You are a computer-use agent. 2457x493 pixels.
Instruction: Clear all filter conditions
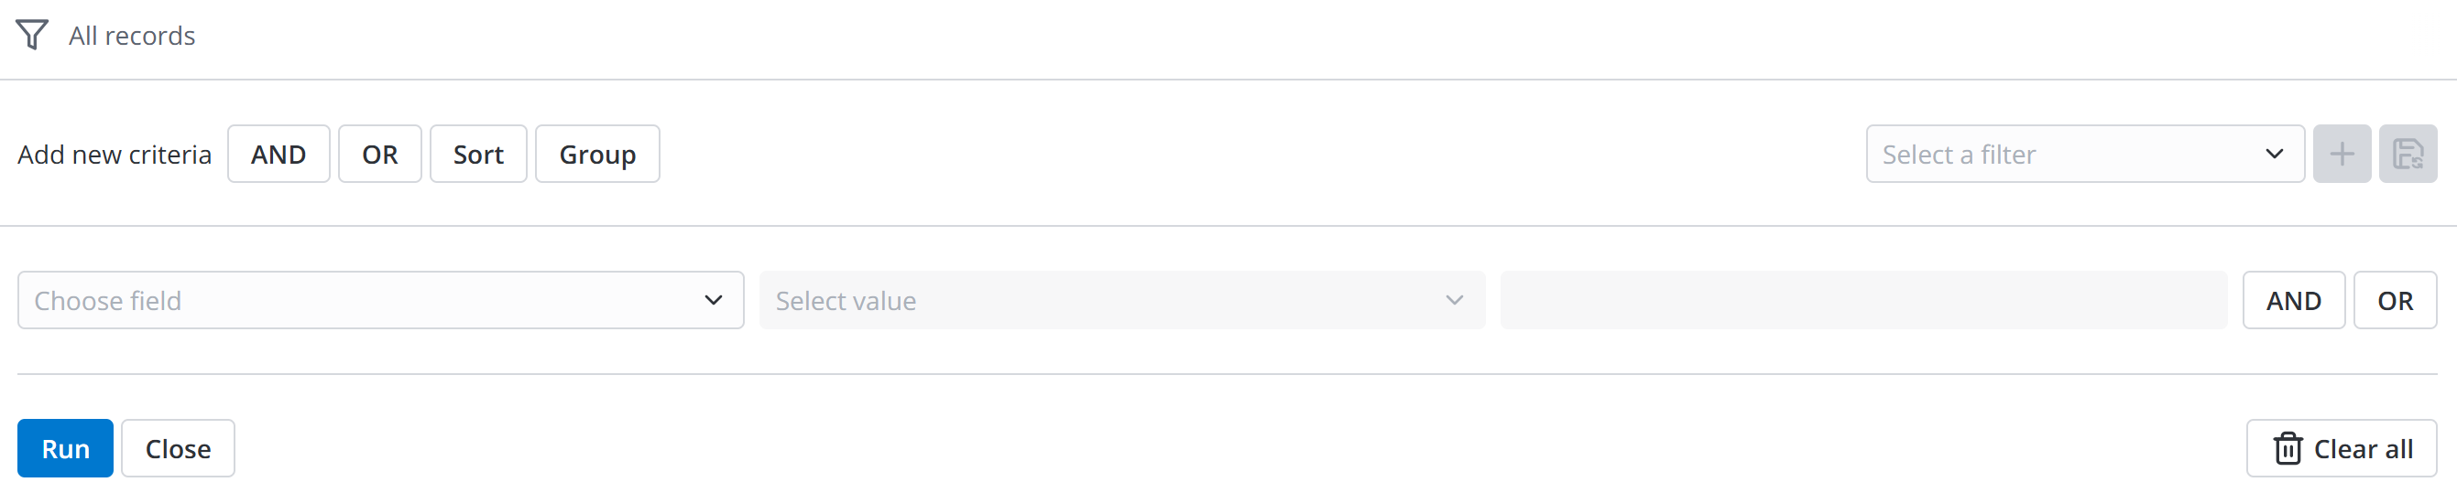pos(2341,448)
